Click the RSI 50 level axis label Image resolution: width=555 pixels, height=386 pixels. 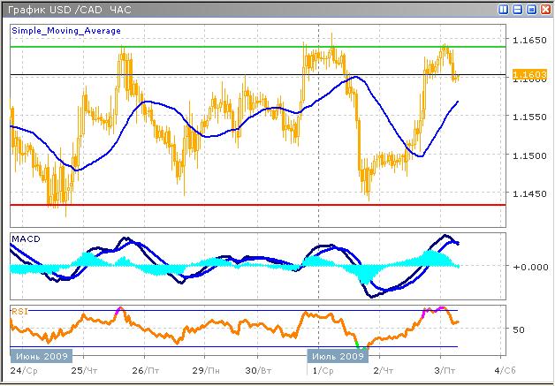coord(520,329)
